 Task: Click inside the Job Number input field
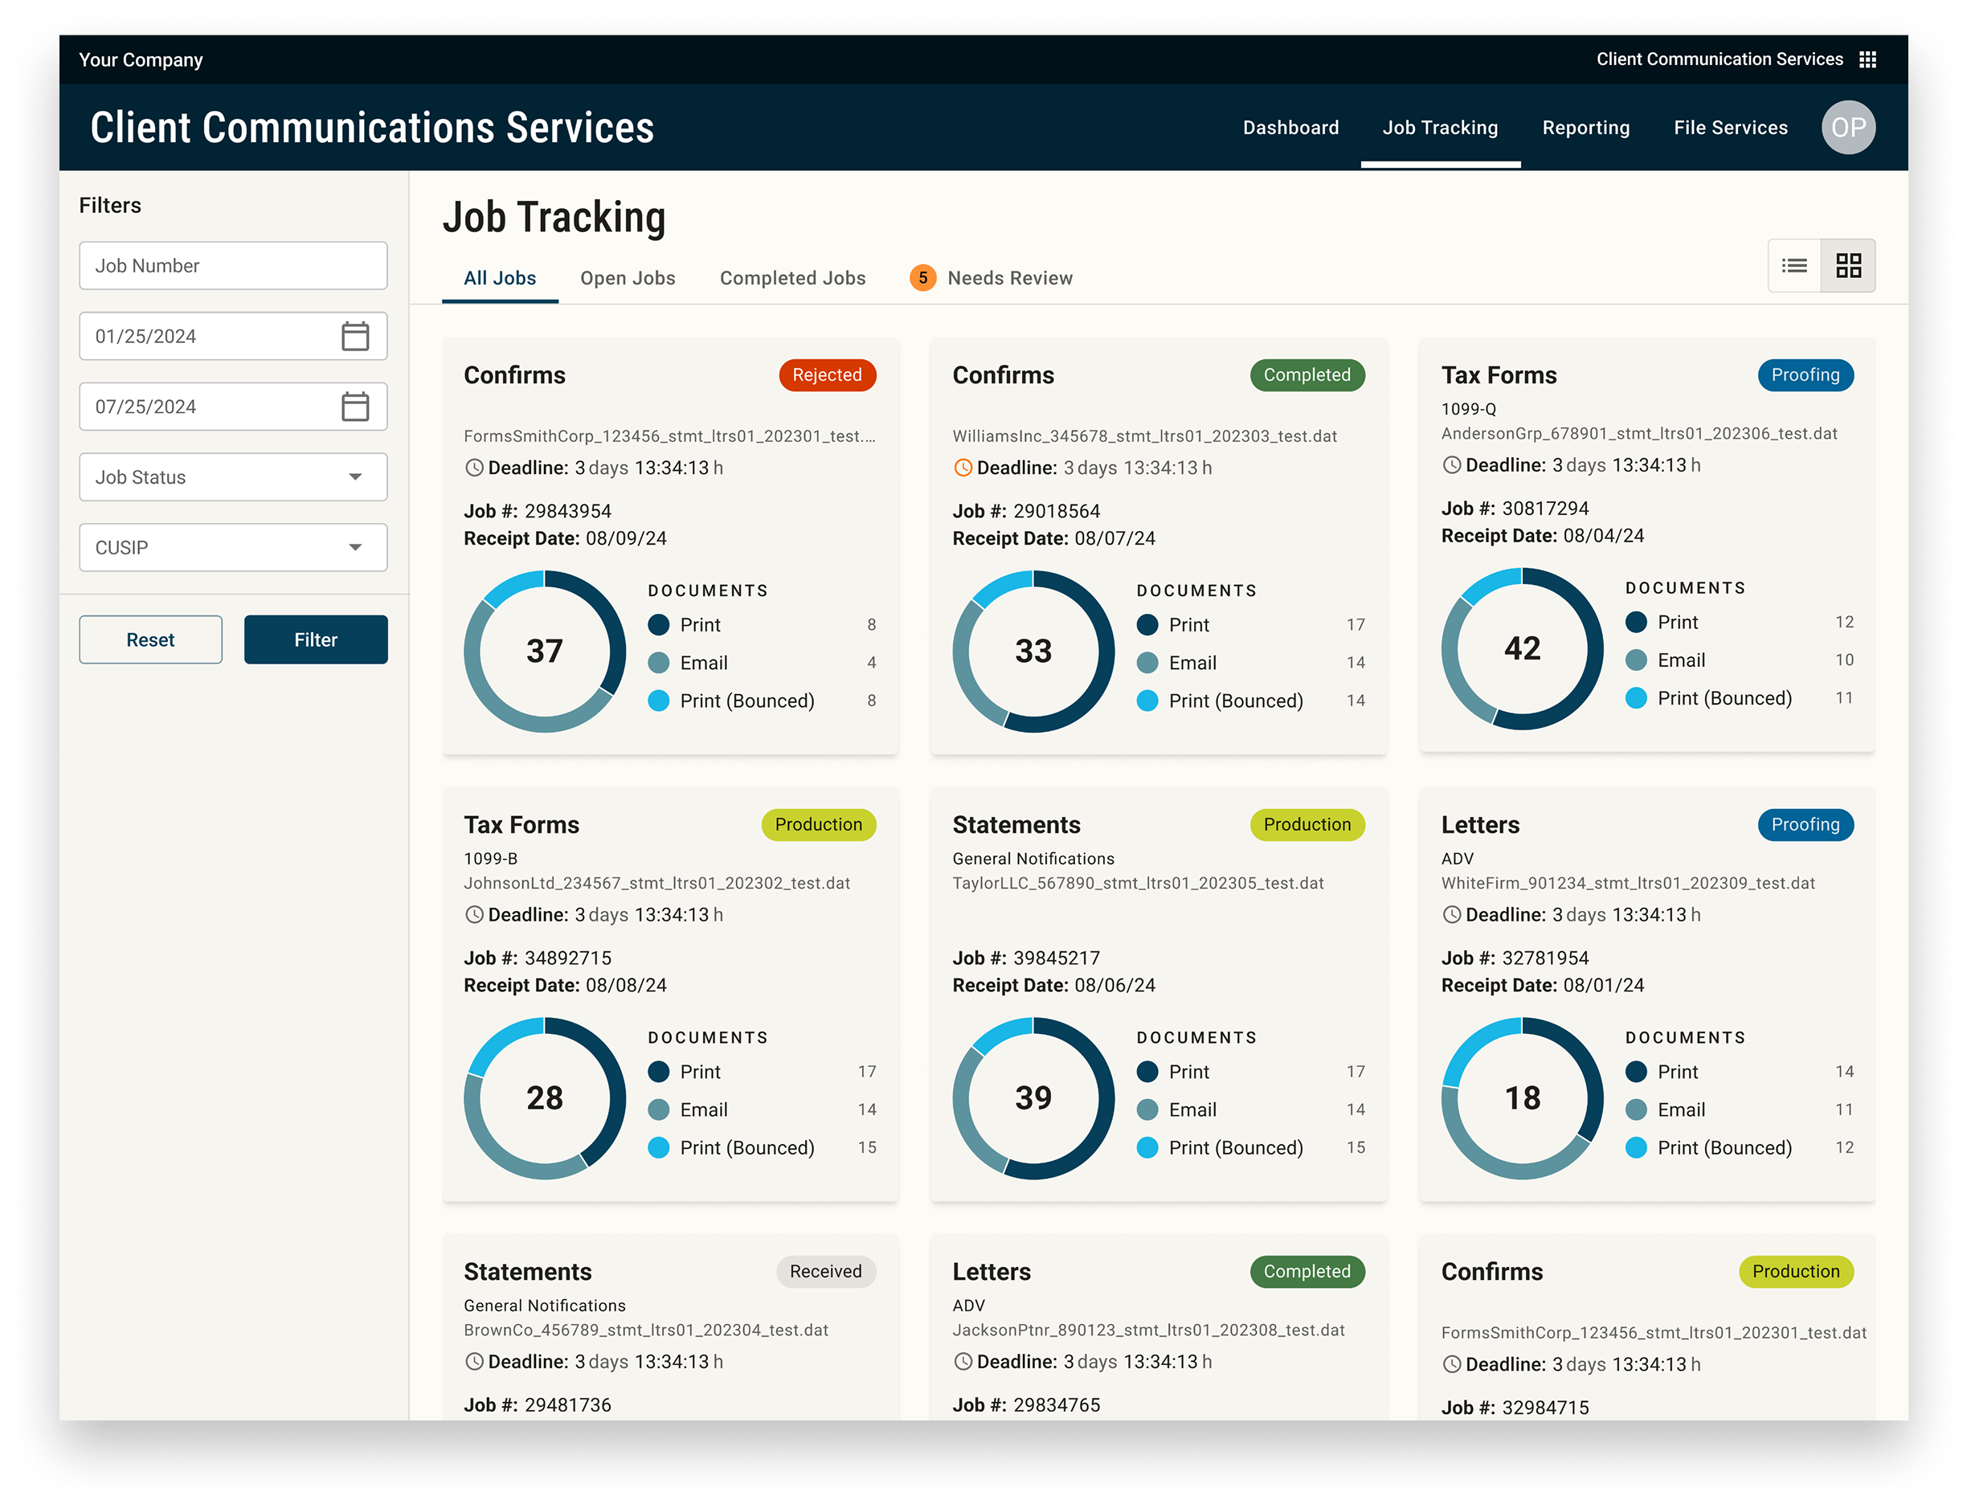click(233, 265)
